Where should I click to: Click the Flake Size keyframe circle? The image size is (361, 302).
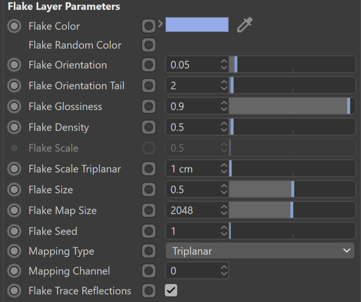[x=14, y=190]
